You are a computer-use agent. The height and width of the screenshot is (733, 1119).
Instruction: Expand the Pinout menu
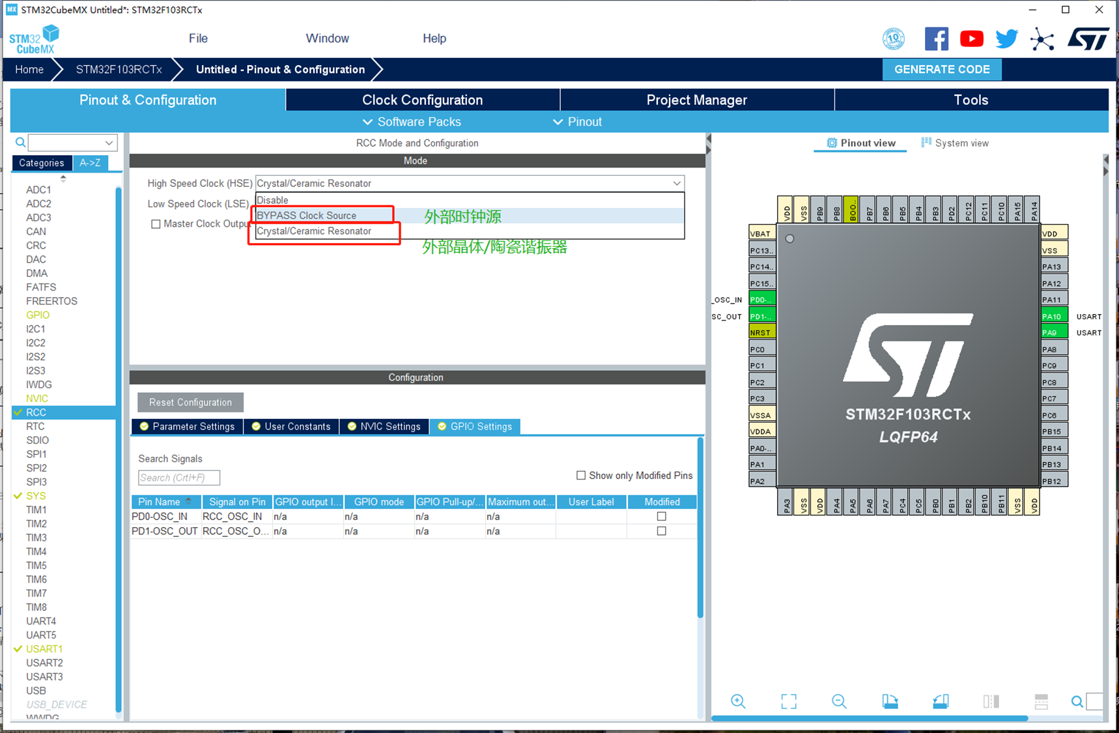(576, 122)
